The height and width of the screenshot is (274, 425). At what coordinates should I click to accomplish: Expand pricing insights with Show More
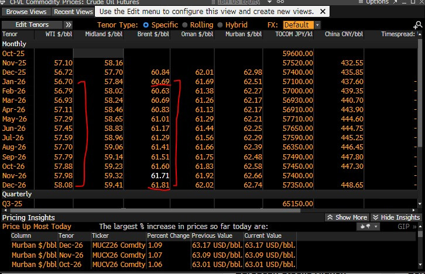(x=347, y=217)
